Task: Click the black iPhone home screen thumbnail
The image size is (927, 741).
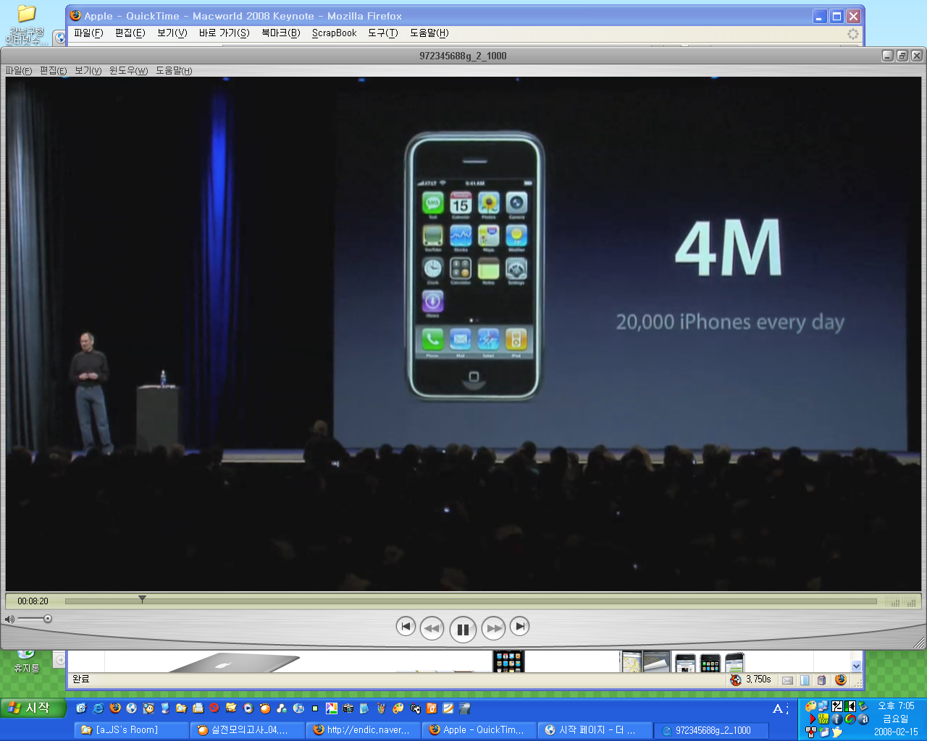Action: pos(508,661)
